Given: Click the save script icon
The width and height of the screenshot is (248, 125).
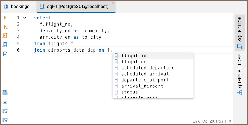Looking at the screenshot, I should [x=5, y=93].
